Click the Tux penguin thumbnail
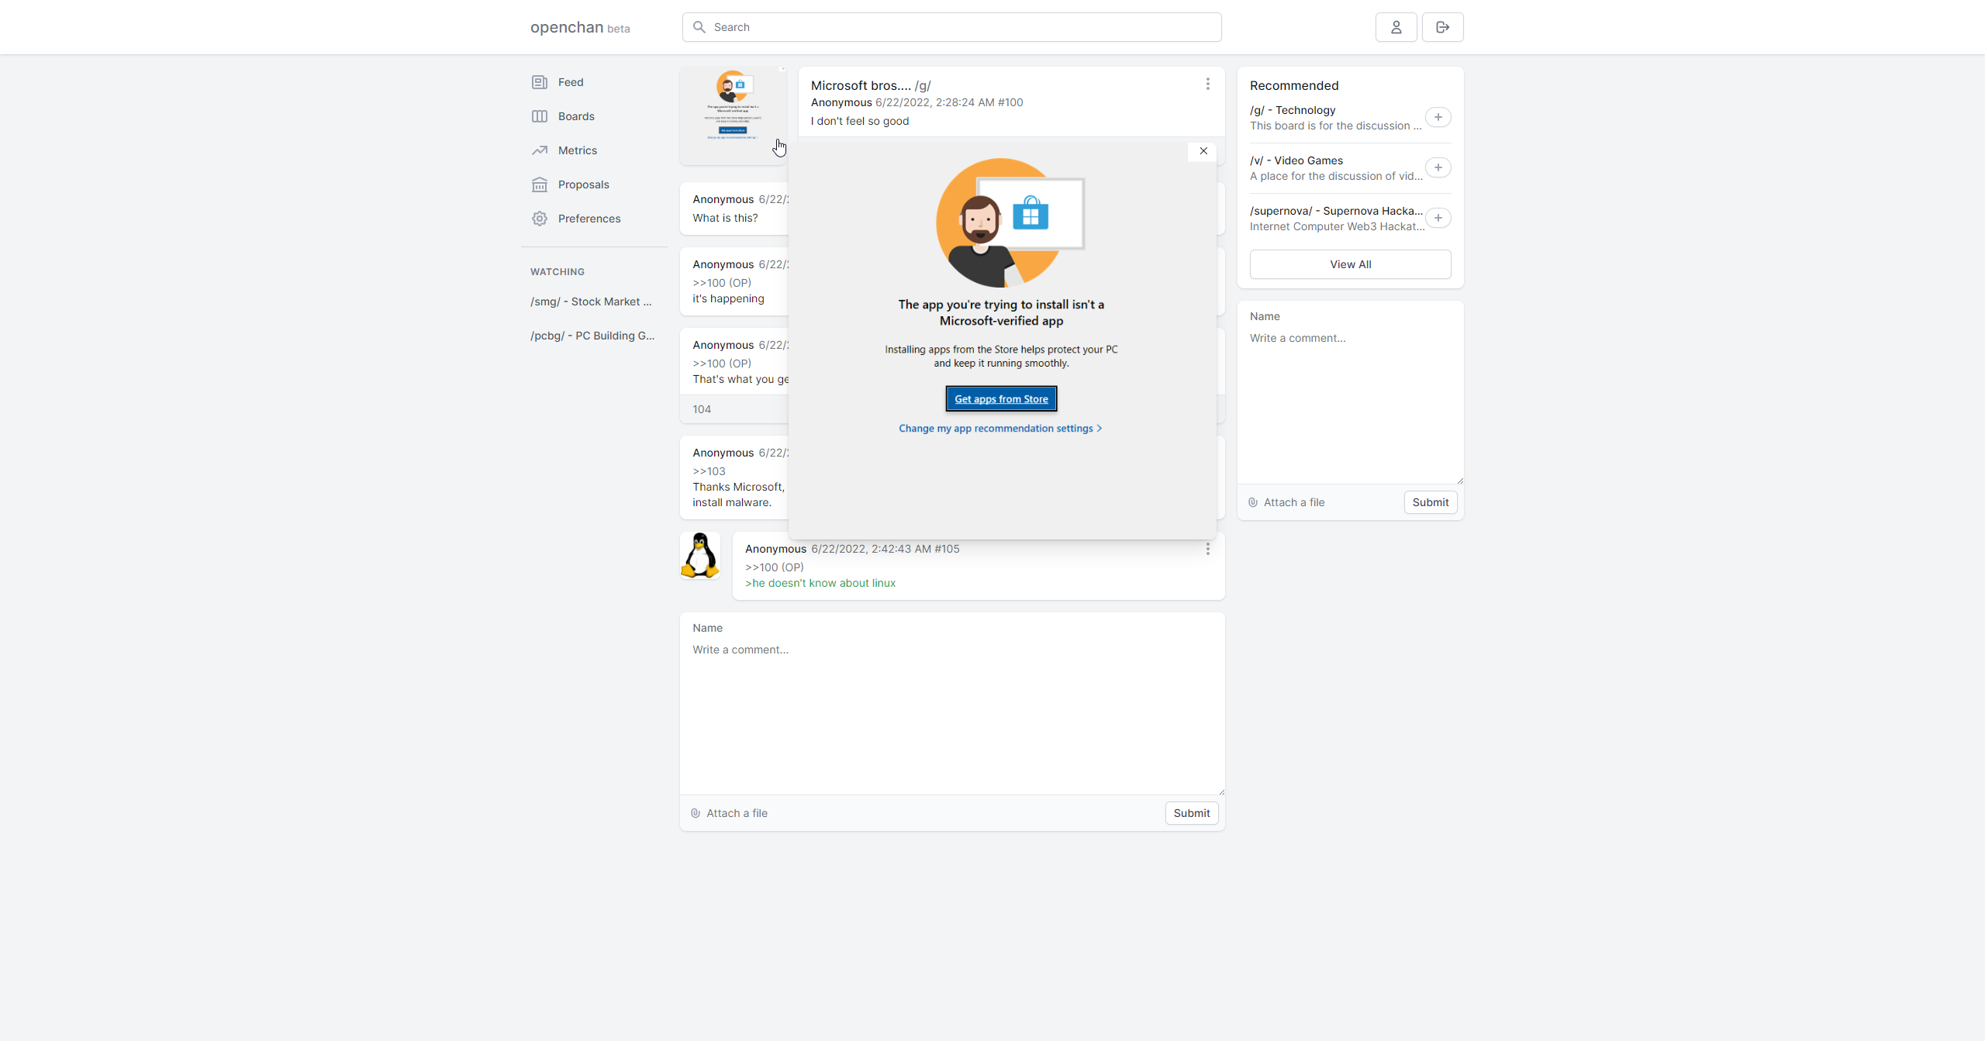Image resolution: width=1985 pixels, height=1041 pixels. pyautogui.click(x=700, y=555)
